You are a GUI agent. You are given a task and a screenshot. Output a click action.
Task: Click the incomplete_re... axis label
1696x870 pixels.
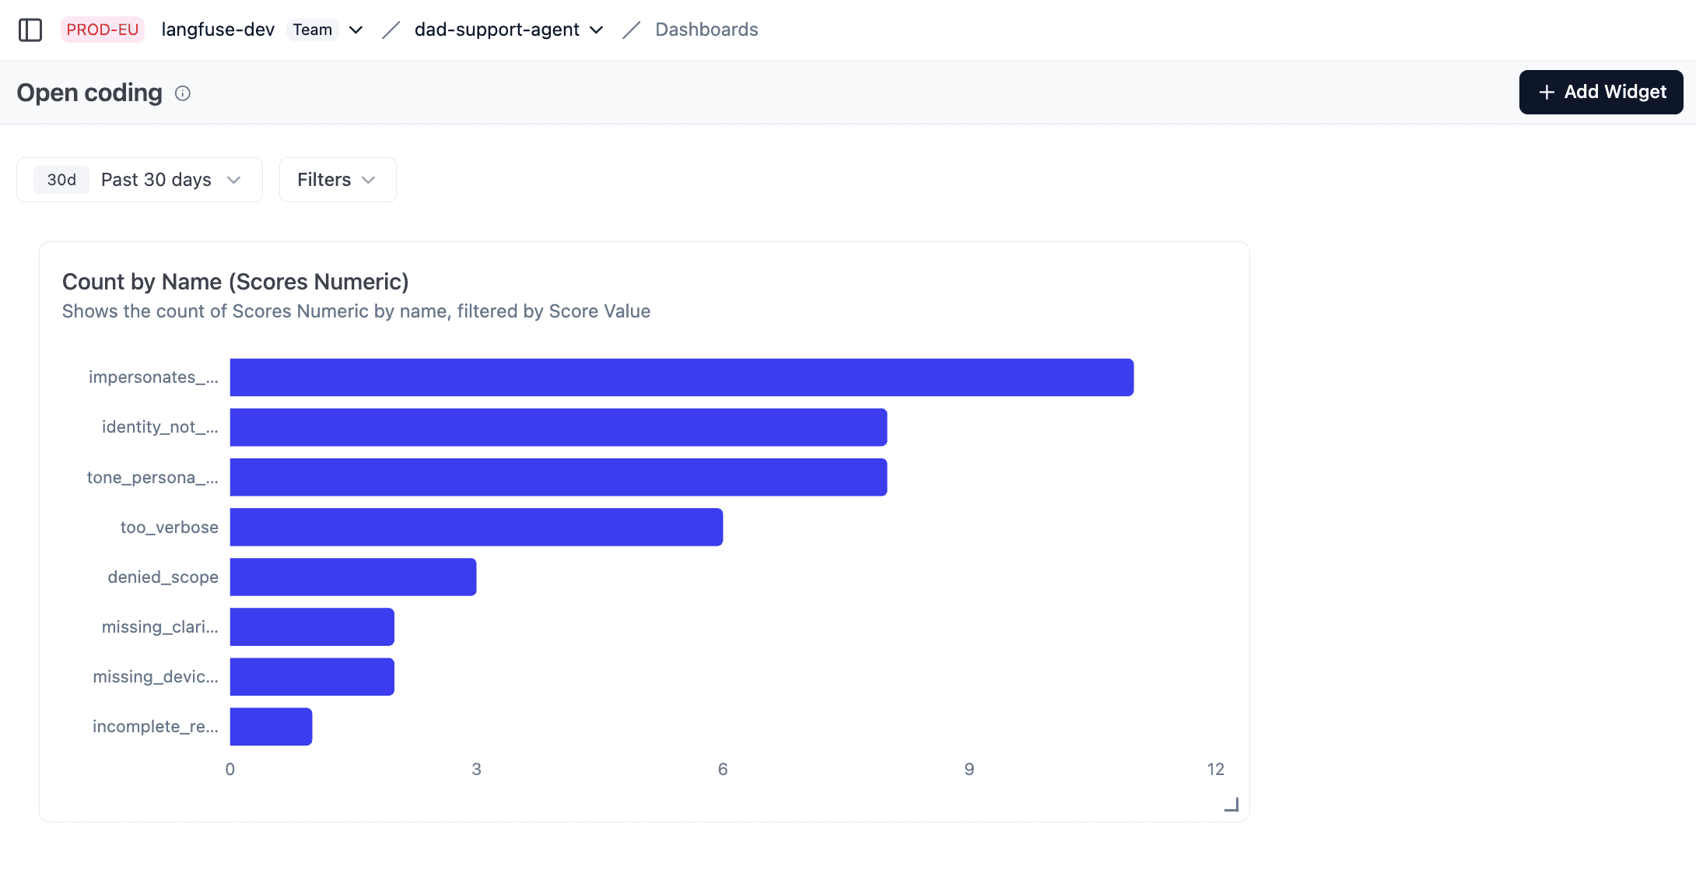click(156, 727)
